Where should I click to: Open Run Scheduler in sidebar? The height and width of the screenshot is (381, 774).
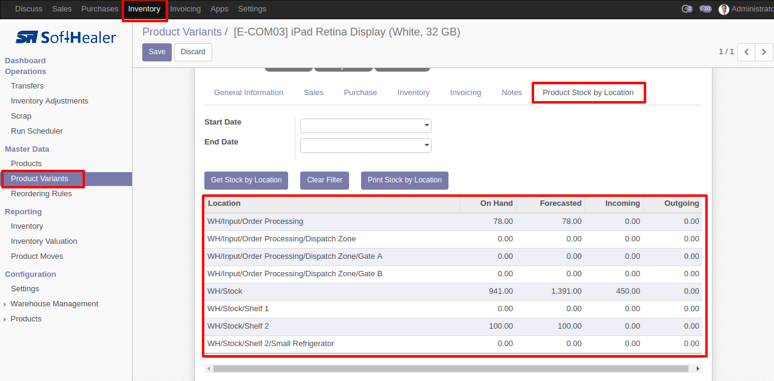tap(37, 131)
